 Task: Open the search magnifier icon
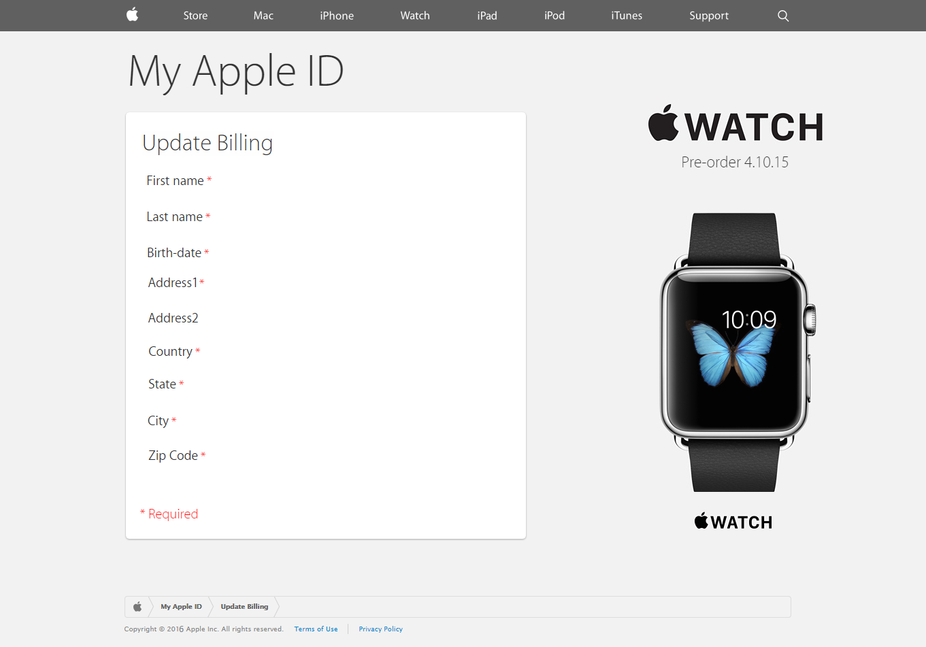(783, 16)
